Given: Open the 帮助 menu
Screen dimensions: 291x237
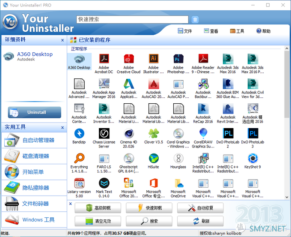Looking at the screenshot, I should (263, 31).
